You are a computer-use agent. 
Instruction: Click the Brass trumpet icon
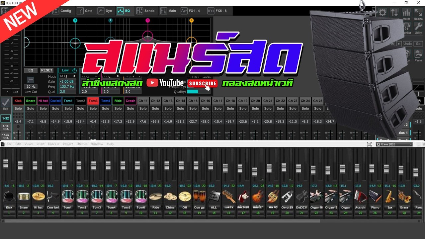point(404,197)
